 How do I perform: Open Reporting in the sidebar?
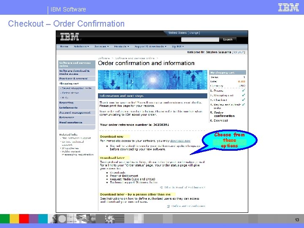pos(77,103)
